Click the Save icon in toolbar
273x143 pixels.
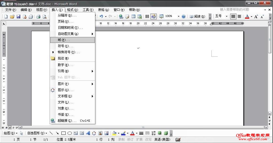pos(18,17)
